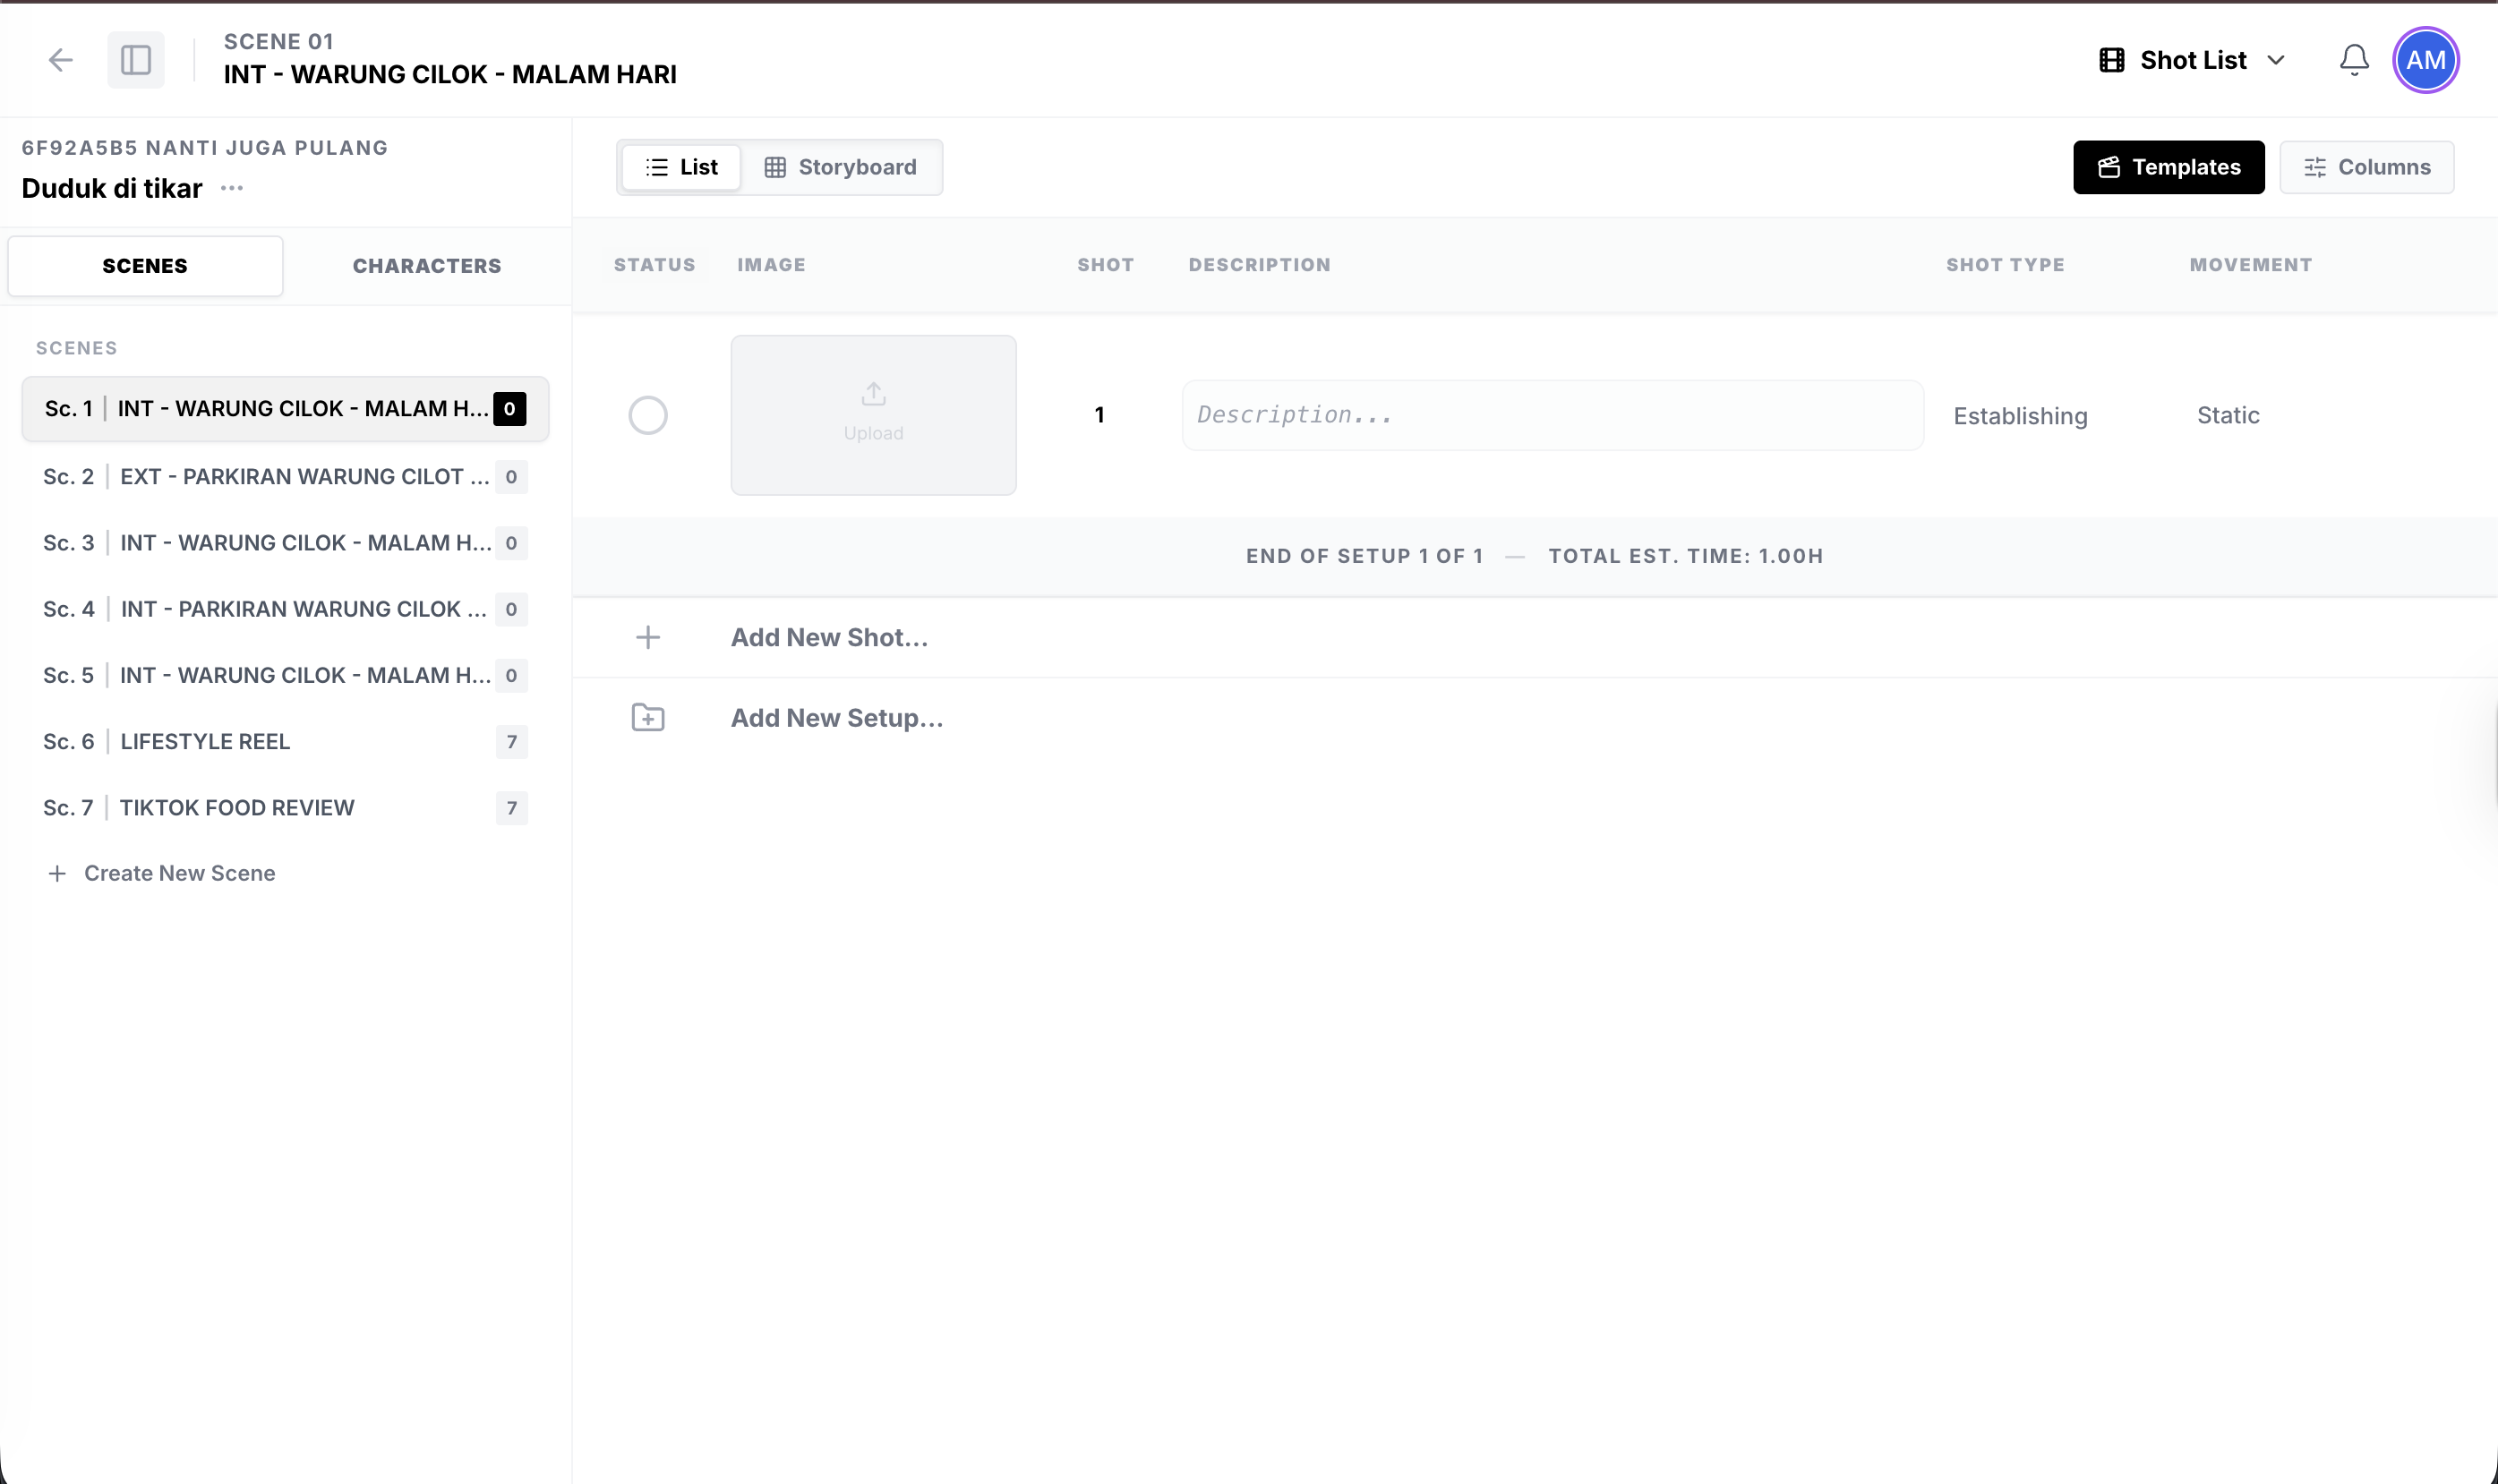The image size is (2498, 1484).
Task: Toggle the sidebar panel icon
Action: click(136, 60)
